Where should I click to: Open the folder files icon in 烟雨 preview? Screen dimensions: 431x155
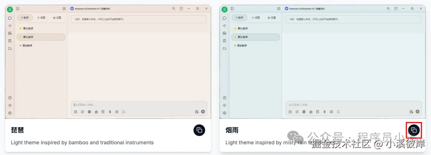click(225, 48)
